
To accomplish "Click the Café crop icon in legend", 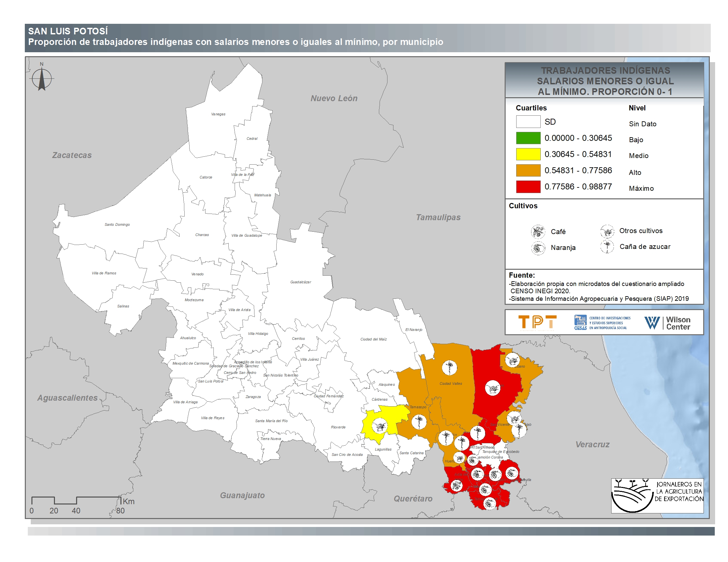I will click(x=538, y=232).
